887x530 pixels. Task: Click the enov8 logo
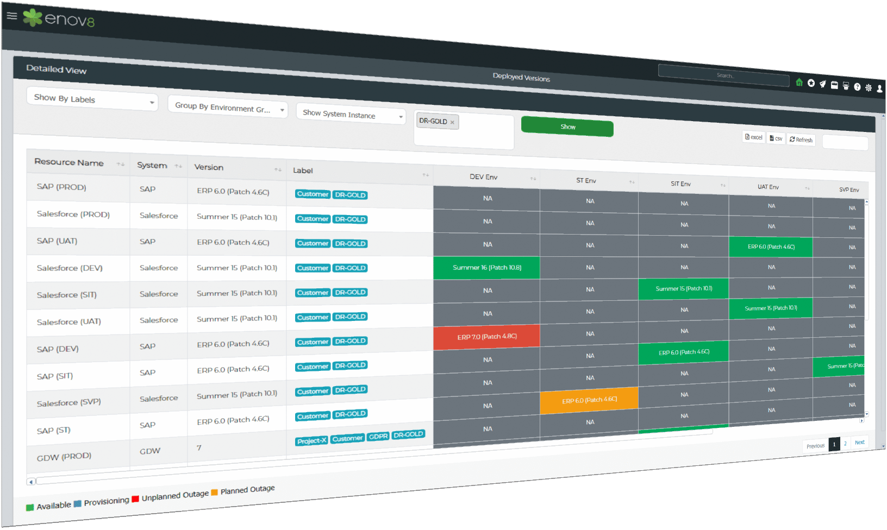[59, 18]
